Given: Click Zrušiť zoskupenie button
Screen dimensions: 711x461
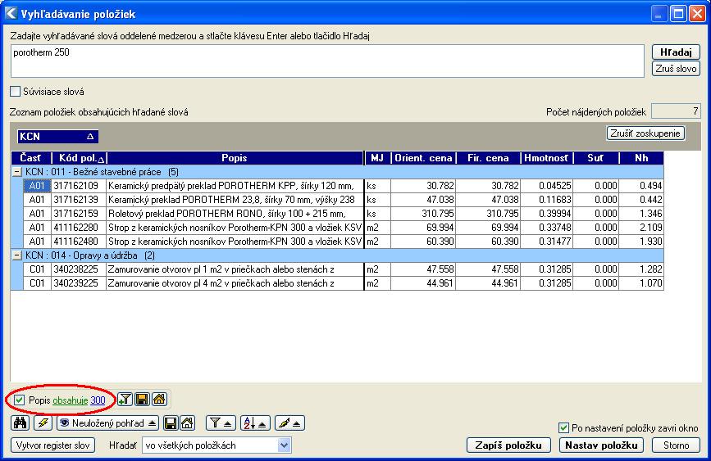Looking at the screenshot, I should (x=645, y=133).
